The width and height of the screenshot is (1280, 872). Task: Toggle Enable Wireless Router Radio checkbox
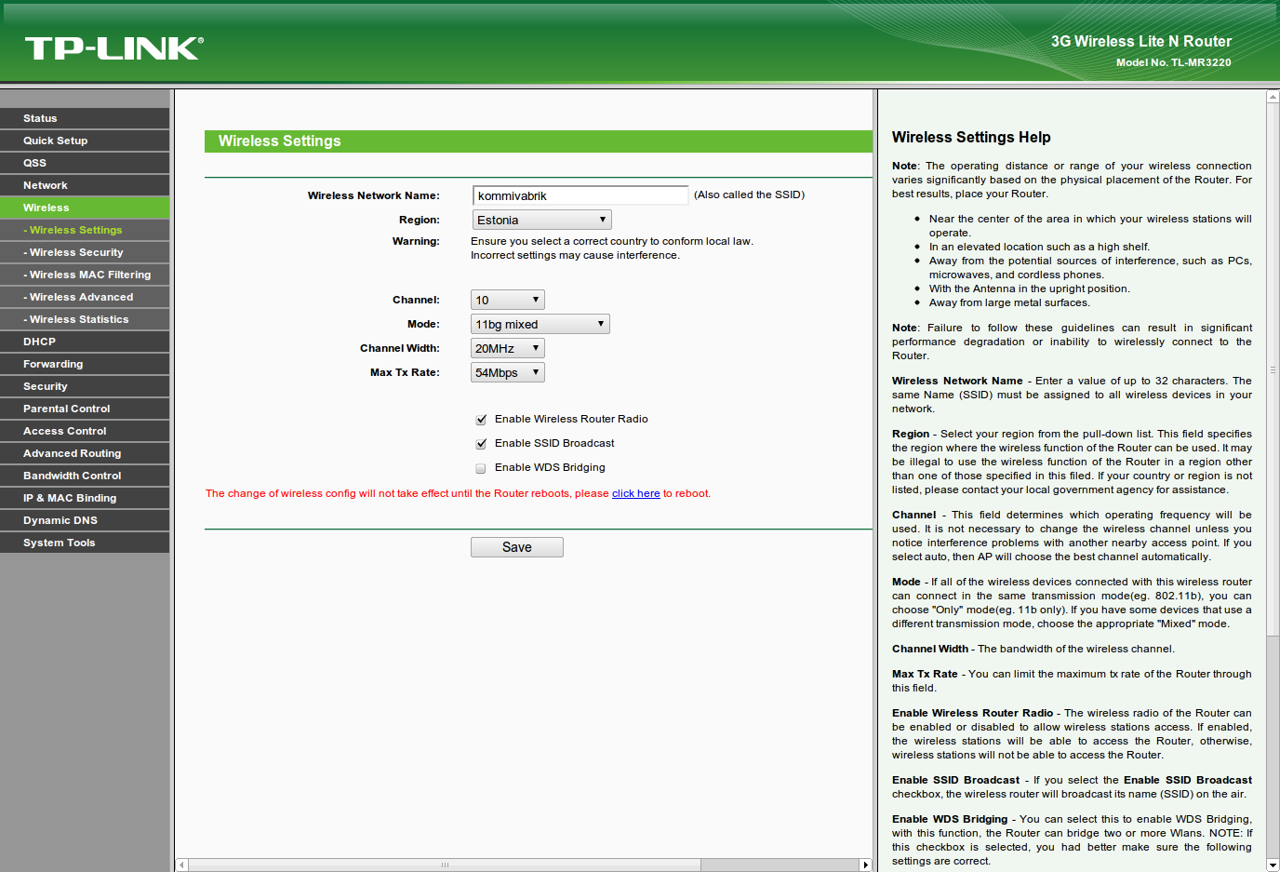click(x=481, y=420)
